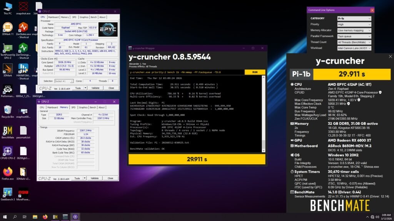Click the verified checkmark beside Max Effective Clock

pos(348,104)
